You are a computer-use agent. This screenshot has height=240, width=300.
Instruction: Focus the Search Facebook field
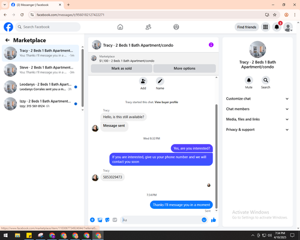click(48, 27)
